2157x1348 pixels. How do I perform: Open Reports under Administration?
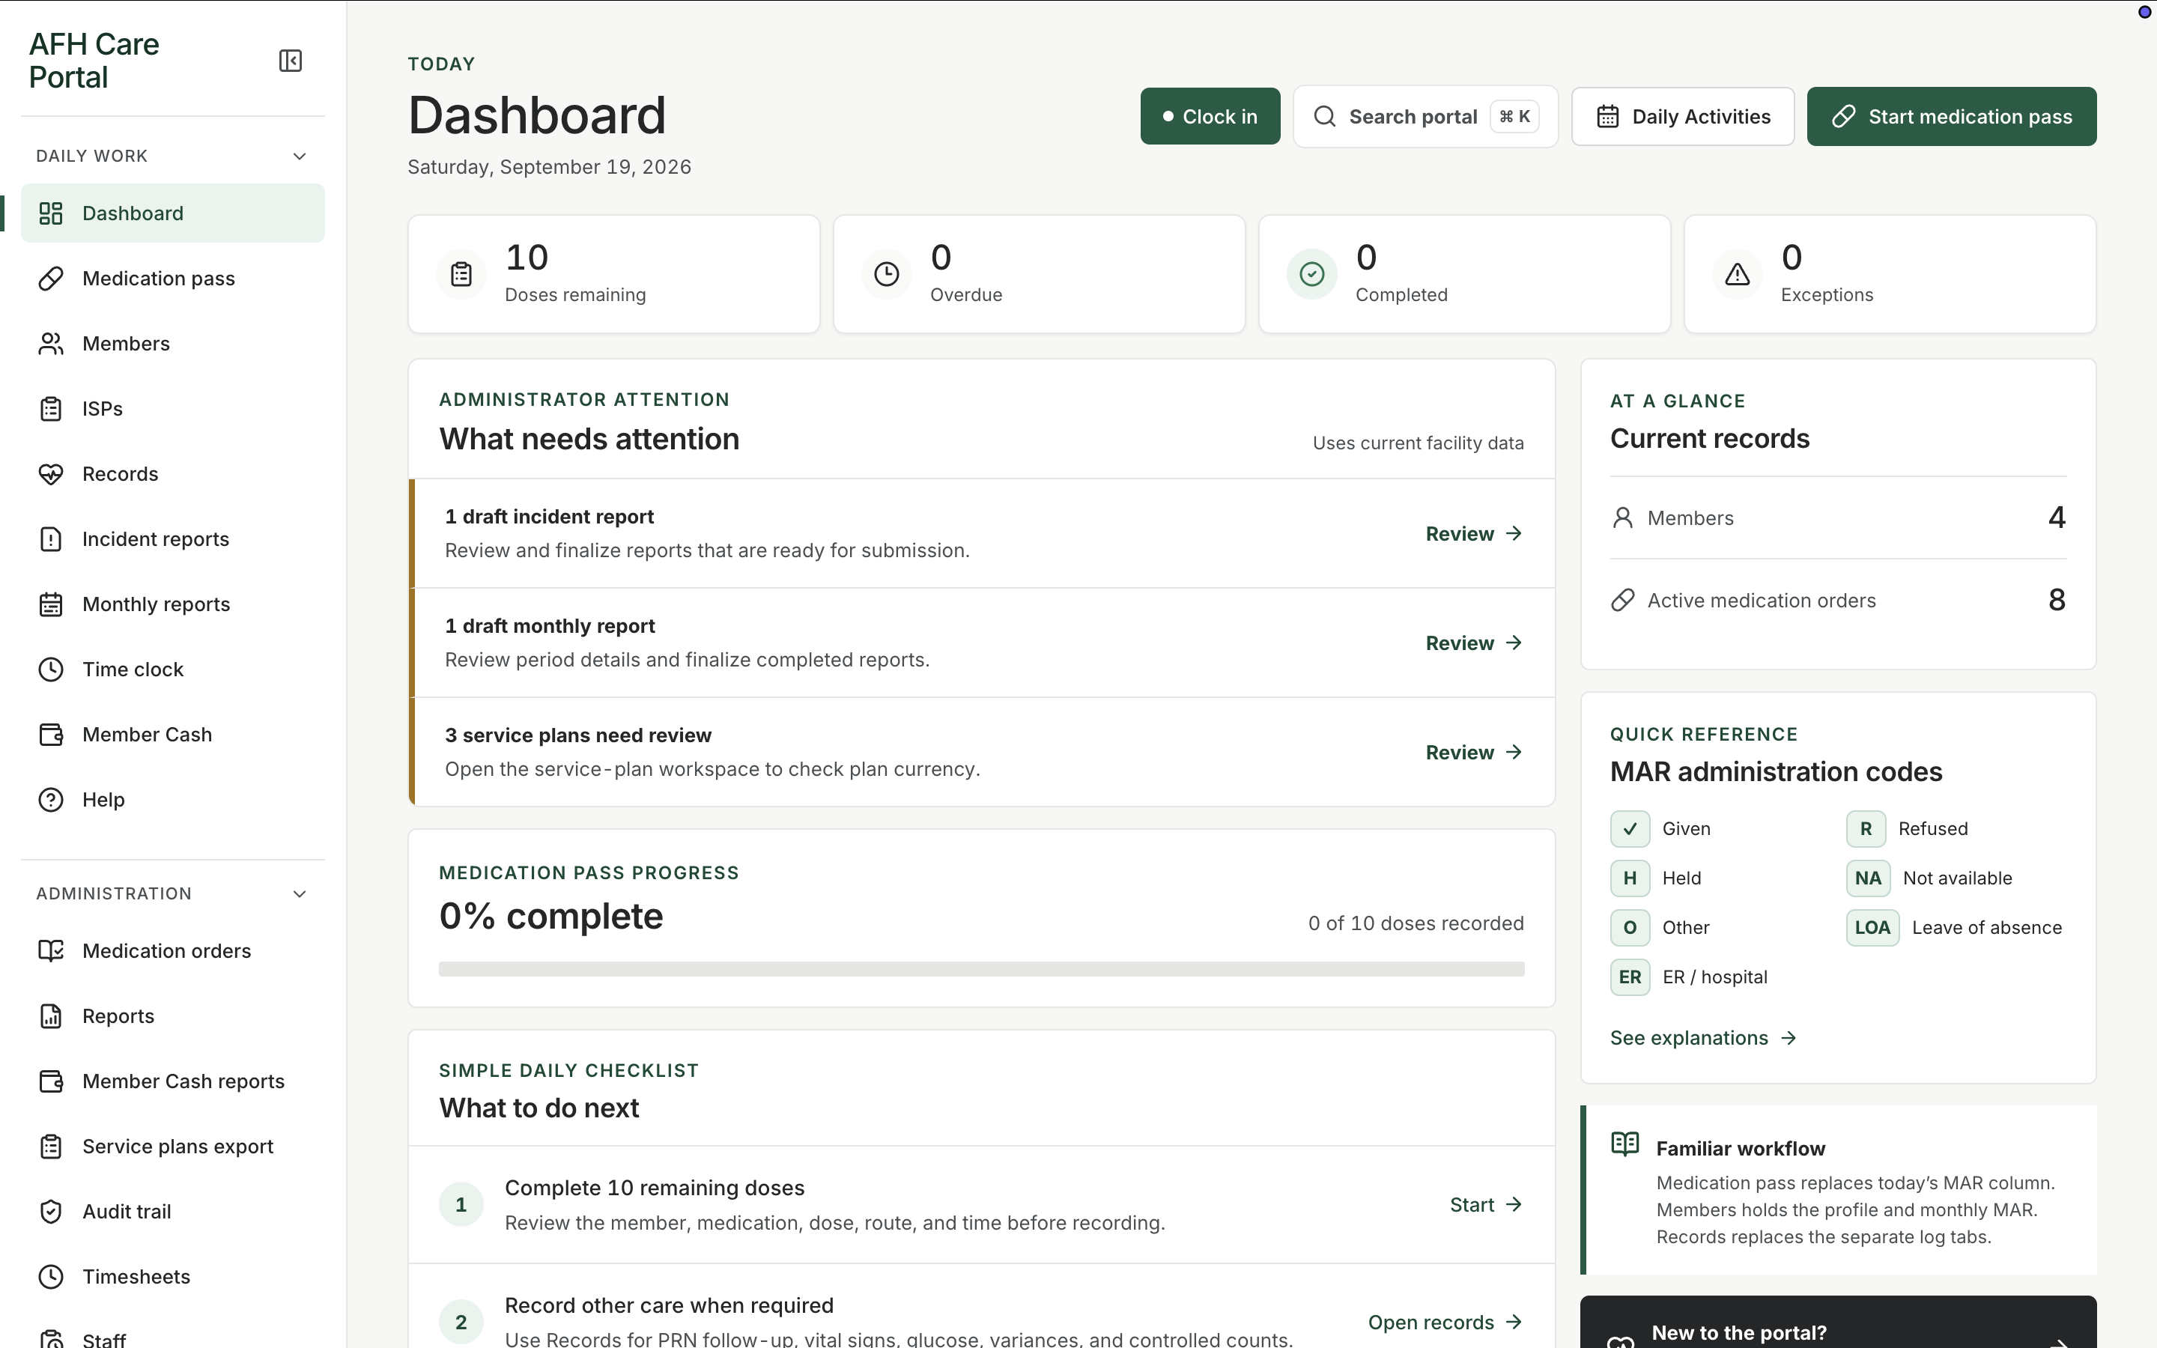(x=173, y=1015)
